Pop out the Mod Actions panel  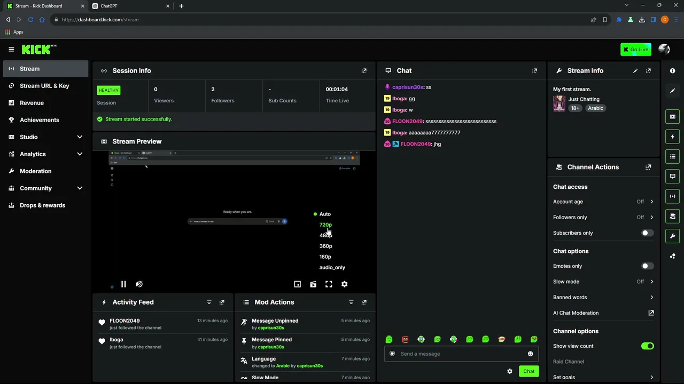(364, 302)
